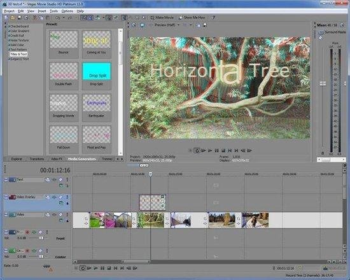The image size is (350, 280).
Task: Pause playback under the video preview
Action: (x=217, y=150)
